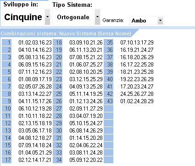Select combination 06.10.12.19.28
Viewport: 195px width, 166px height.
[x=35, y=109]
